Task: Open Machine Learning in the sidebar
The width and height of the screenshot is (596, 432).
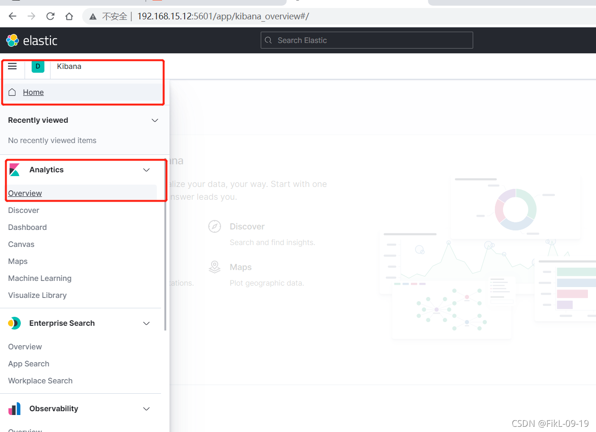Action: point(40,278)
